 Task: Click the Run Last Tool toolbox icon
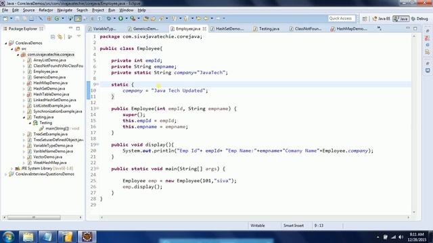click(x=133, y=18)
